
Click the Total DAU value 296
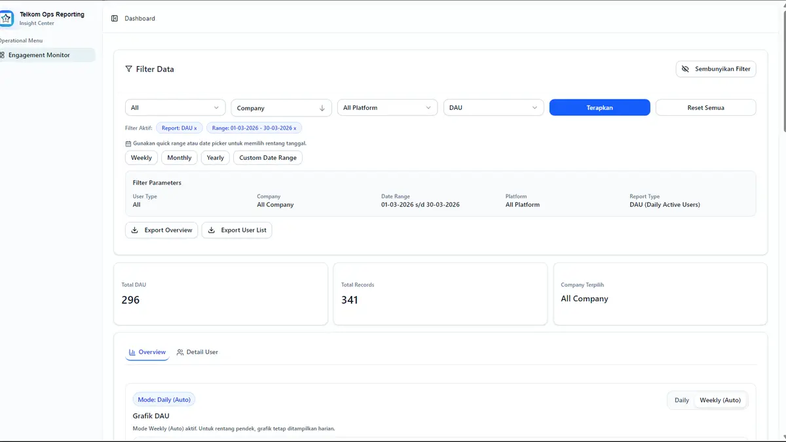[x=131, y=300]
